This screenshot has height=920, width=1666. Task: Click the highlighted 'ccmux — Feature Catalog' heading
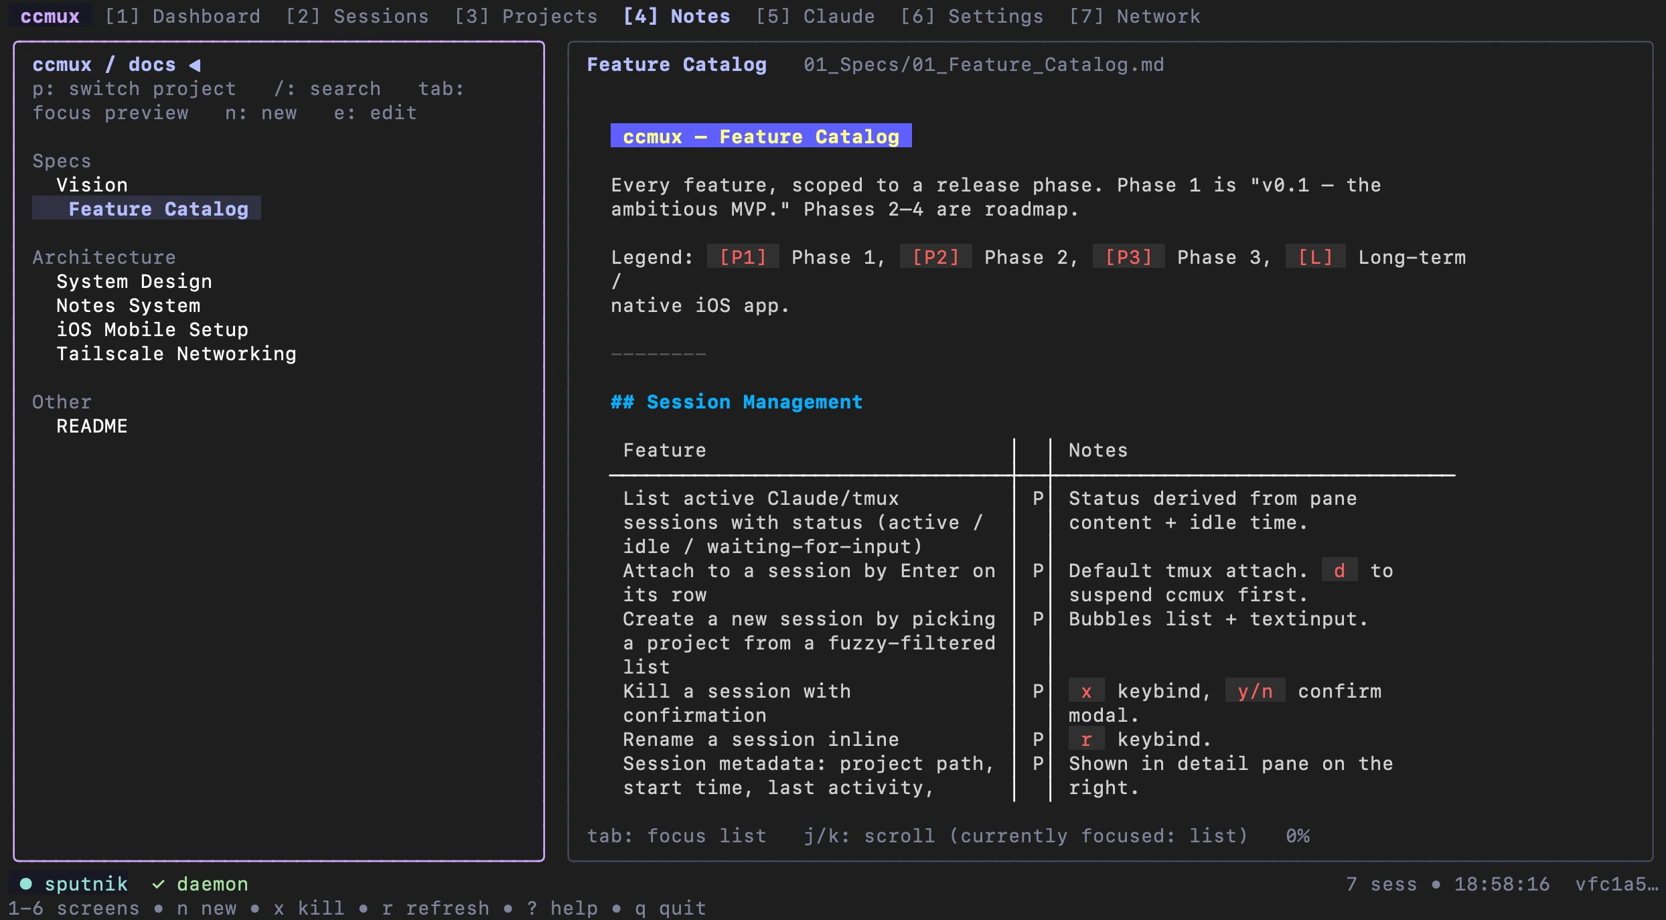click(761, 136)
